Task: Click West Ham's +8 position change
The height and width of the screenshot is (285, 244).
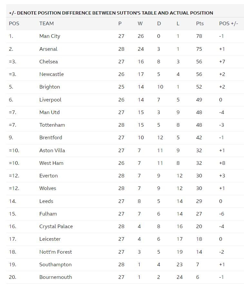Action: [222, 163]
